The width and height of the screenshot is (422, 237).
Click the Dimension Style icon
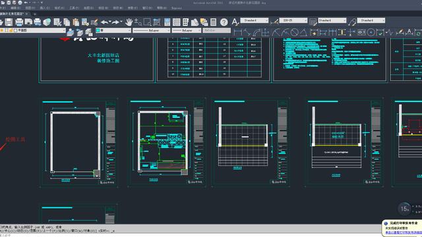274,22
